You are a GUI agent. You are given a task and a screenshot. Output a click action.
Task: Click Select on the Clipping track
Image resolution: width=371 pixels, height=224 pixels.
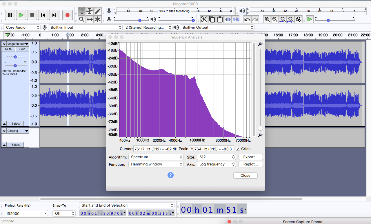16,145
